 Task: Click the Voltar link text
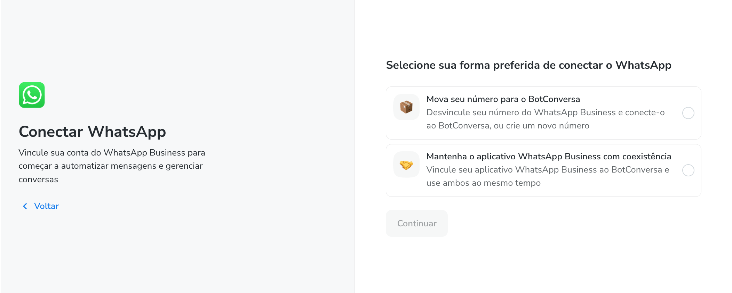[x=46, y=206]
